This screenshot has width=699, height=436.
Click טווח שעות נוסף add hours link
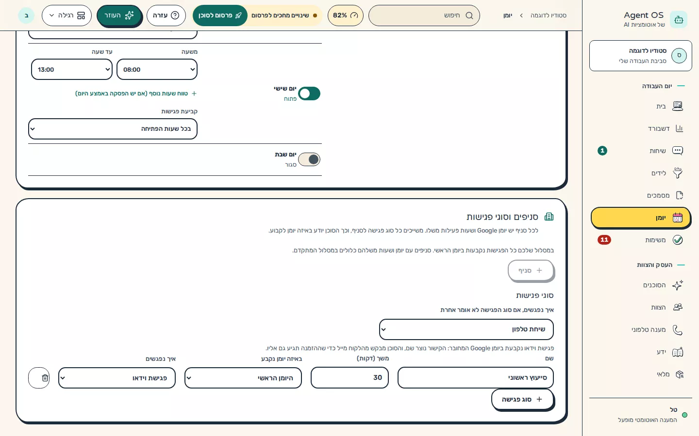(136, 93)
